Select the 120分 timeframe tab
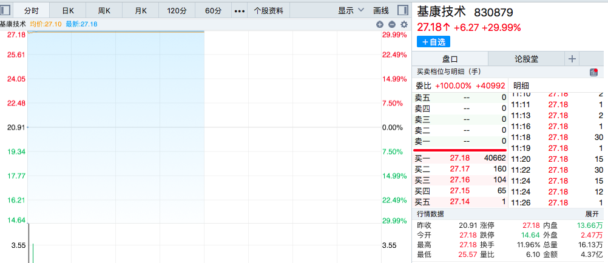 click(177, 11)
